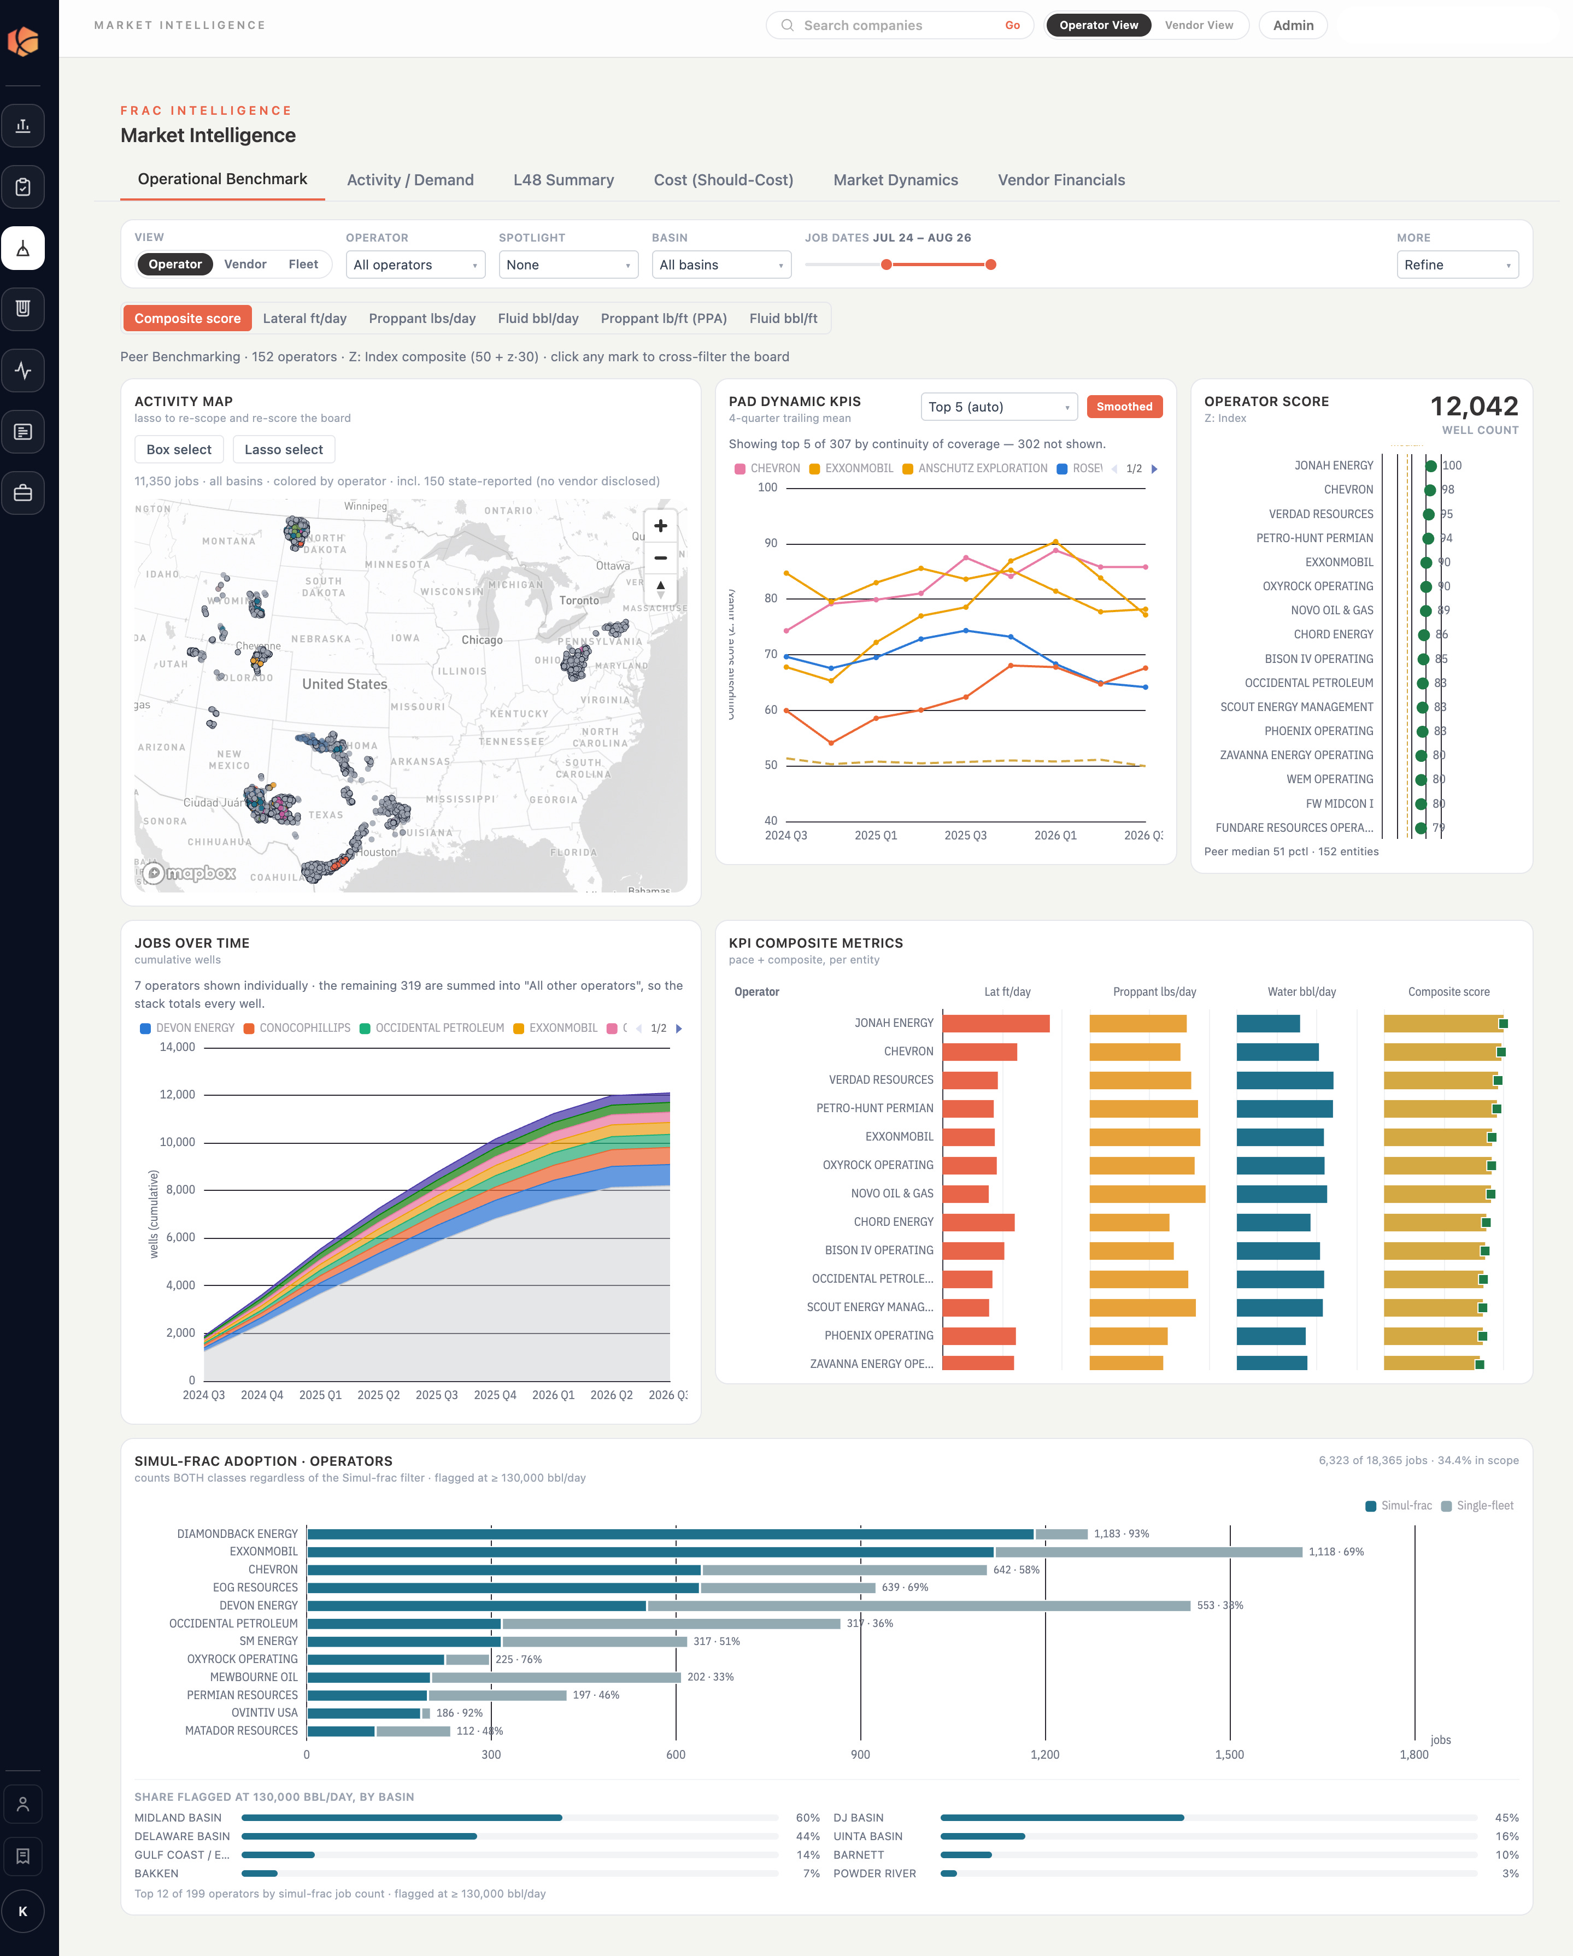Open the wellbore casing sidebar icon

22,308
